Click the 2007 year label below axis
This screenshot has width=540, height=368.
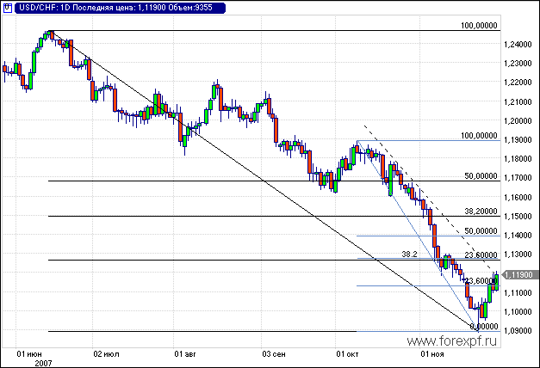[44, 363]
